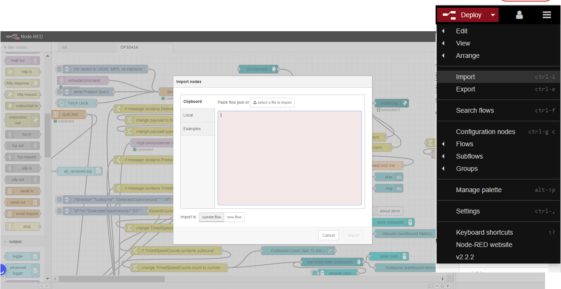Switch to the OPS243A flow tab
The image size is (561, 289).
tap(144, 47)
